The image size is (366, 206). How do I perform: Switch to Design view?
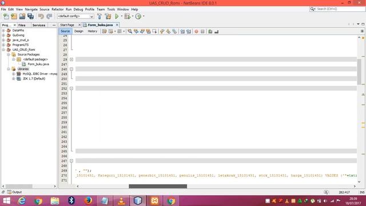tap(79, 31)
